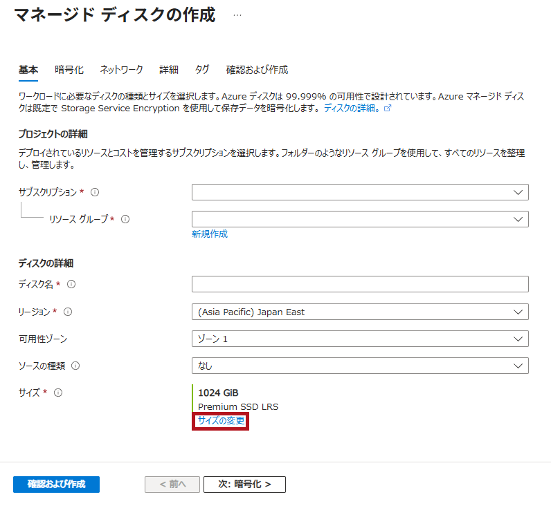Screen dimensions: 551x508
Task: Open the リソース グループ dropdown
Action: pyautogui.click(x=360, y=219)
